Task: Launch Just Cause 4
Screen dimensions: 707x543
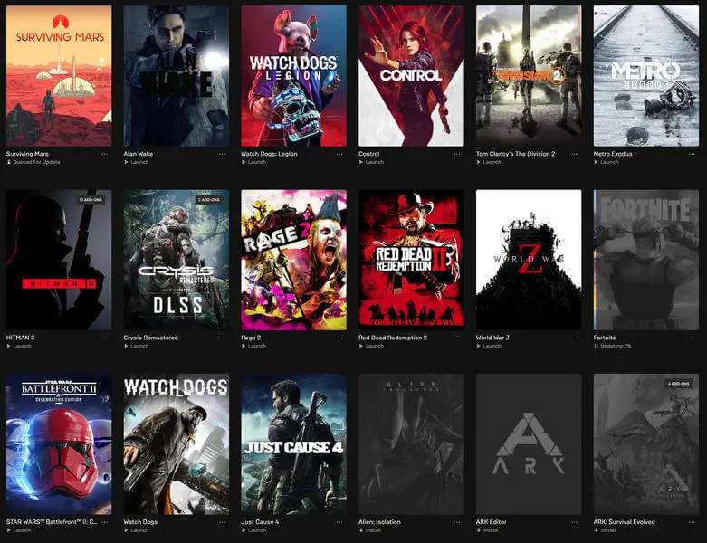Action: (253, 530)
